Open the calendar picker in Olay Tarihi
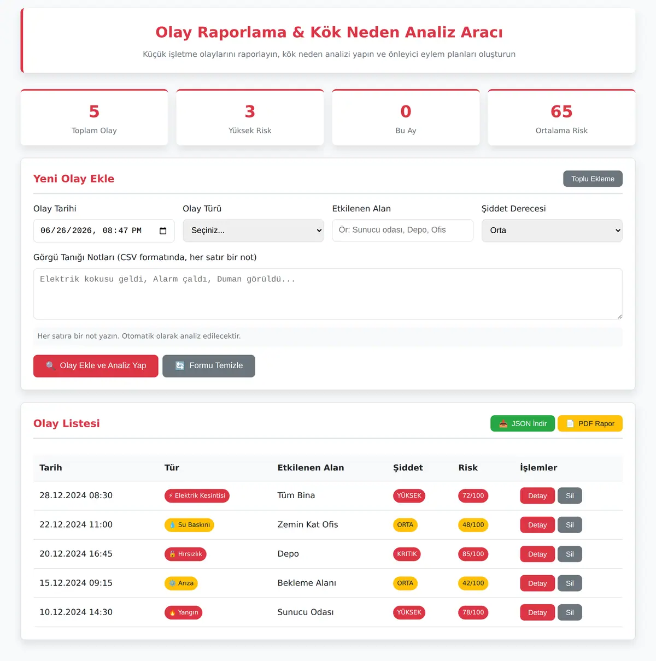The height and width of the screenshot is (661, 656). tap(163, 231)
